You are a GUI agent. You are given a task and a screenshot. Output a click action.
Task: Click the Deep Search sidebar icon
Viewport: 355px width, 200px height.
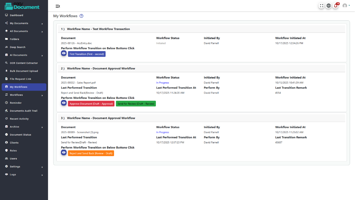(6, 47)
